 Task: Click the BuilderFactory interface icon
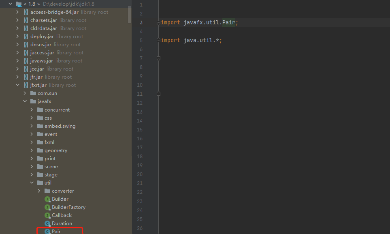[x=47, y=207]
